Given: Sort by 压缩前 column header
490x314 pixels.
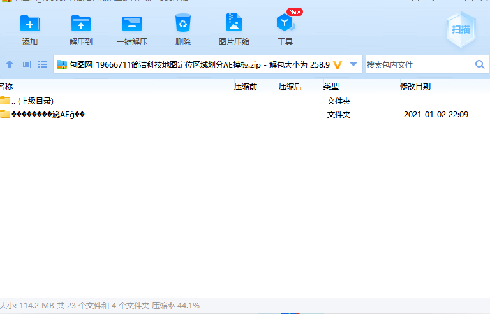Looking at the screenshot, I should click(x=246, y=87).
